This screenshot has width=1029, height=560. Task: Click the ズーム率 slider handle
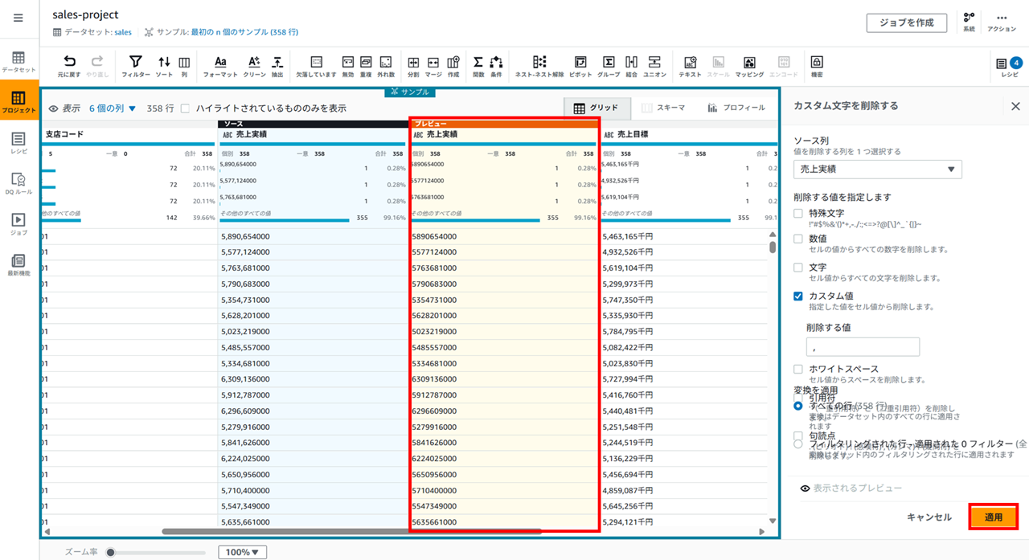click(x=110, y=552)
